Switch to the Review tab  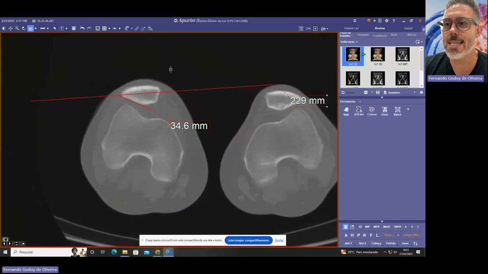click(x=380, y=29)
